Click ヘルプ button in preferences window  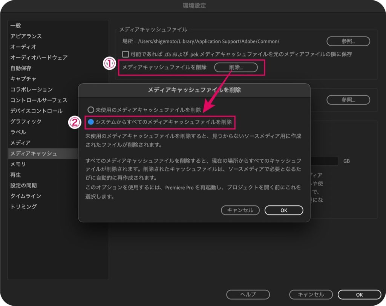click(x=248, y=294)
